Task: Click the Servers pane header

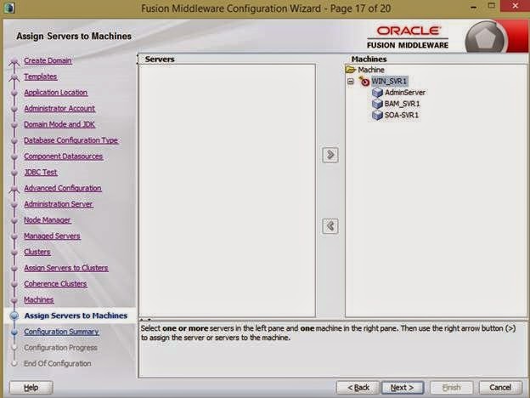Action: tap(160, 59)
